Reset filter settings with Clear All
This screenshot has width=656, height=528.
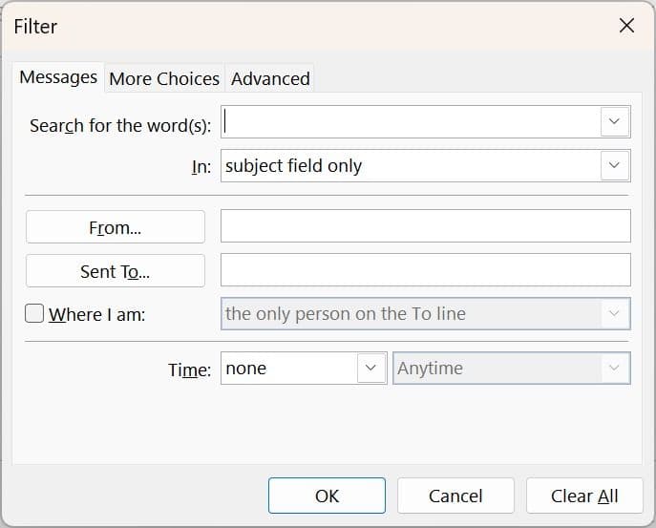pyautogui.click(x=584, y=496)
